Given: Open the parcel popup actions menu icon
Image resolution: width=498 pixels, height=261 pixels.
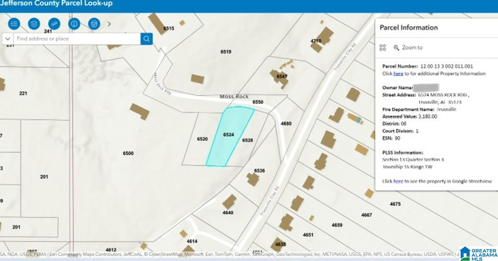Looking at the screenshot, I should [x=382, y=48].
